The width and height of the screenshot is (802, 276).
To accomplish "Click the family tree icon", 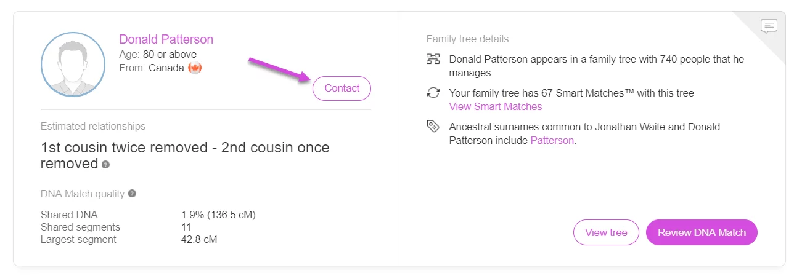I will click(x=433, y=60).
